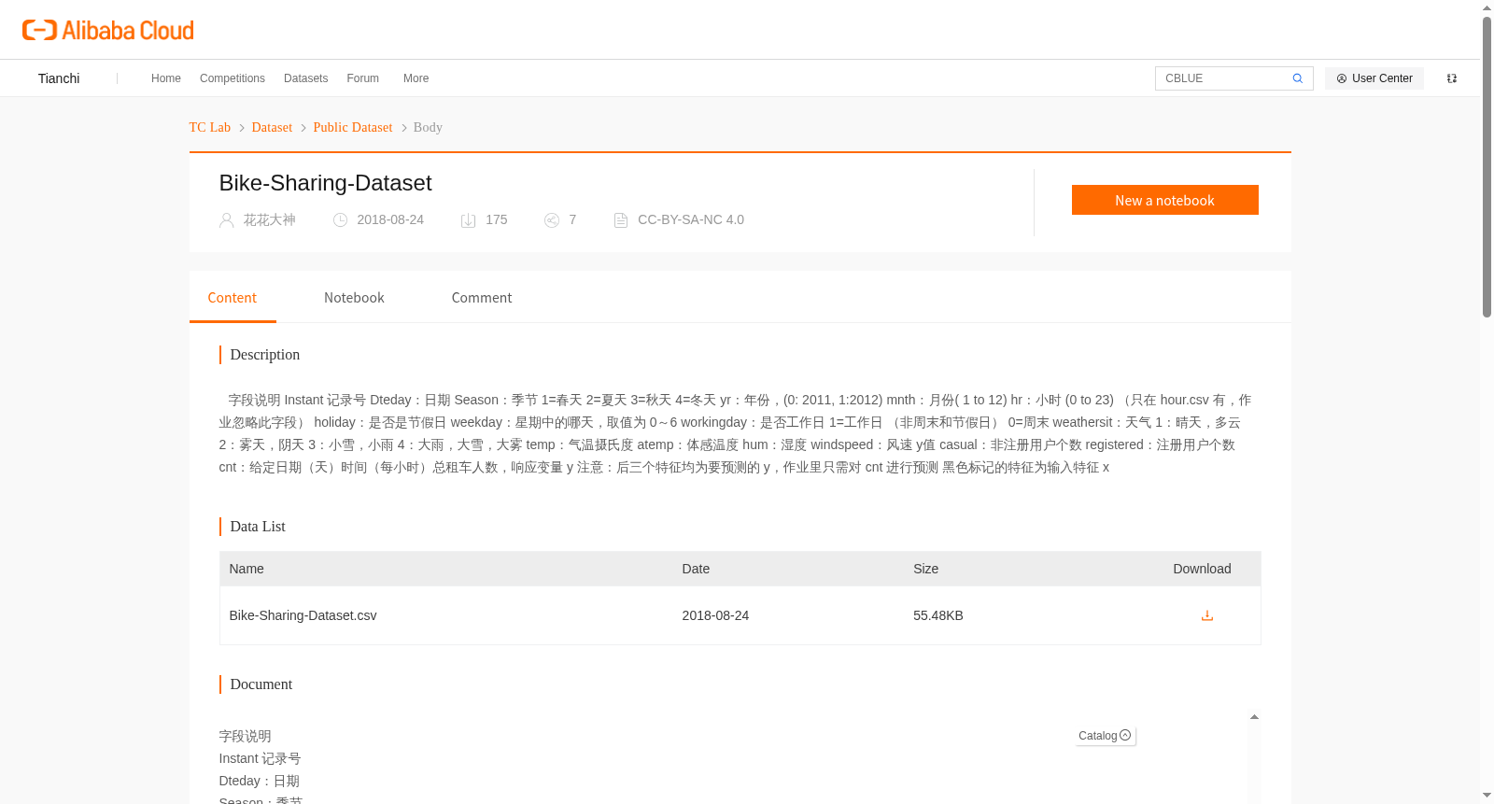Click the Data List section heading
The height and width of the screenshot is (804, 1494).
pos(258,527)
